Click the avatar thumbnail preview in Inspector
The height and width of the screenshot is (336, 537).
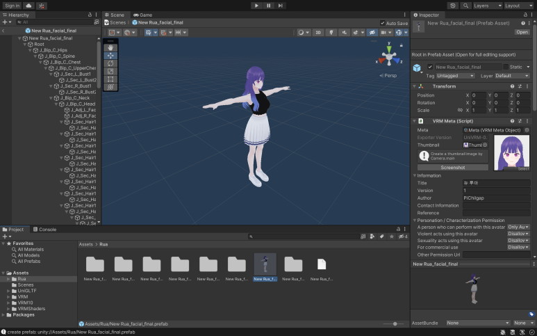pyautogui.click(x=512, y=152)
